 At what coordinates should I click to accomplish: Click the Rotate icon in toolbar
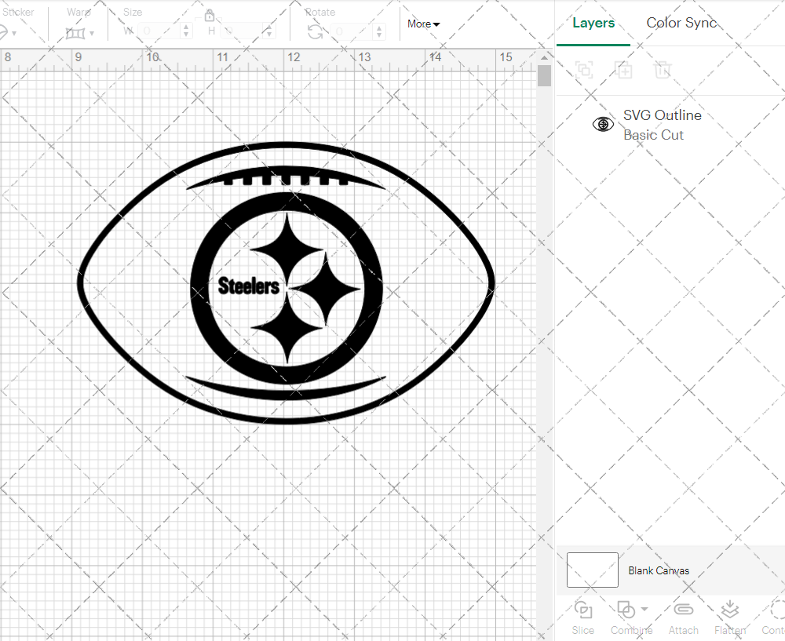tap(315, 32)
